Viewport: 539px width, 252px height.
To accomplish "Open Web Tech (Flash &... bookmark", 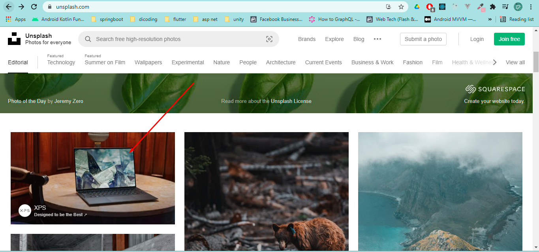I will [x=393, y=19].
